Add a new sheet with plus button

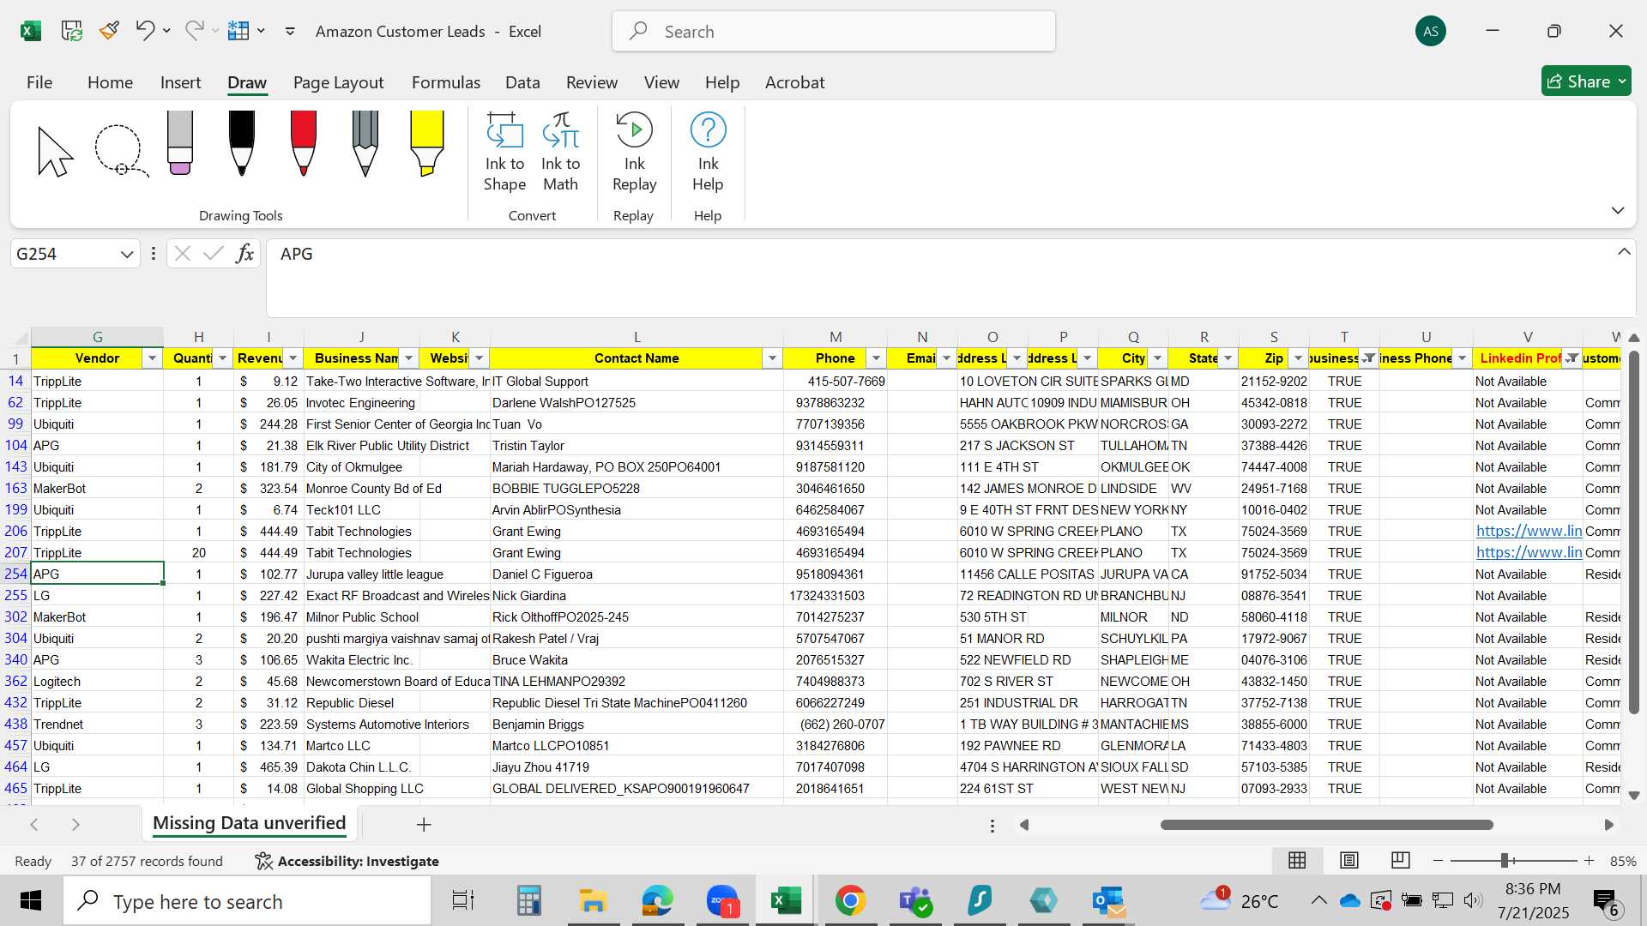424,824
